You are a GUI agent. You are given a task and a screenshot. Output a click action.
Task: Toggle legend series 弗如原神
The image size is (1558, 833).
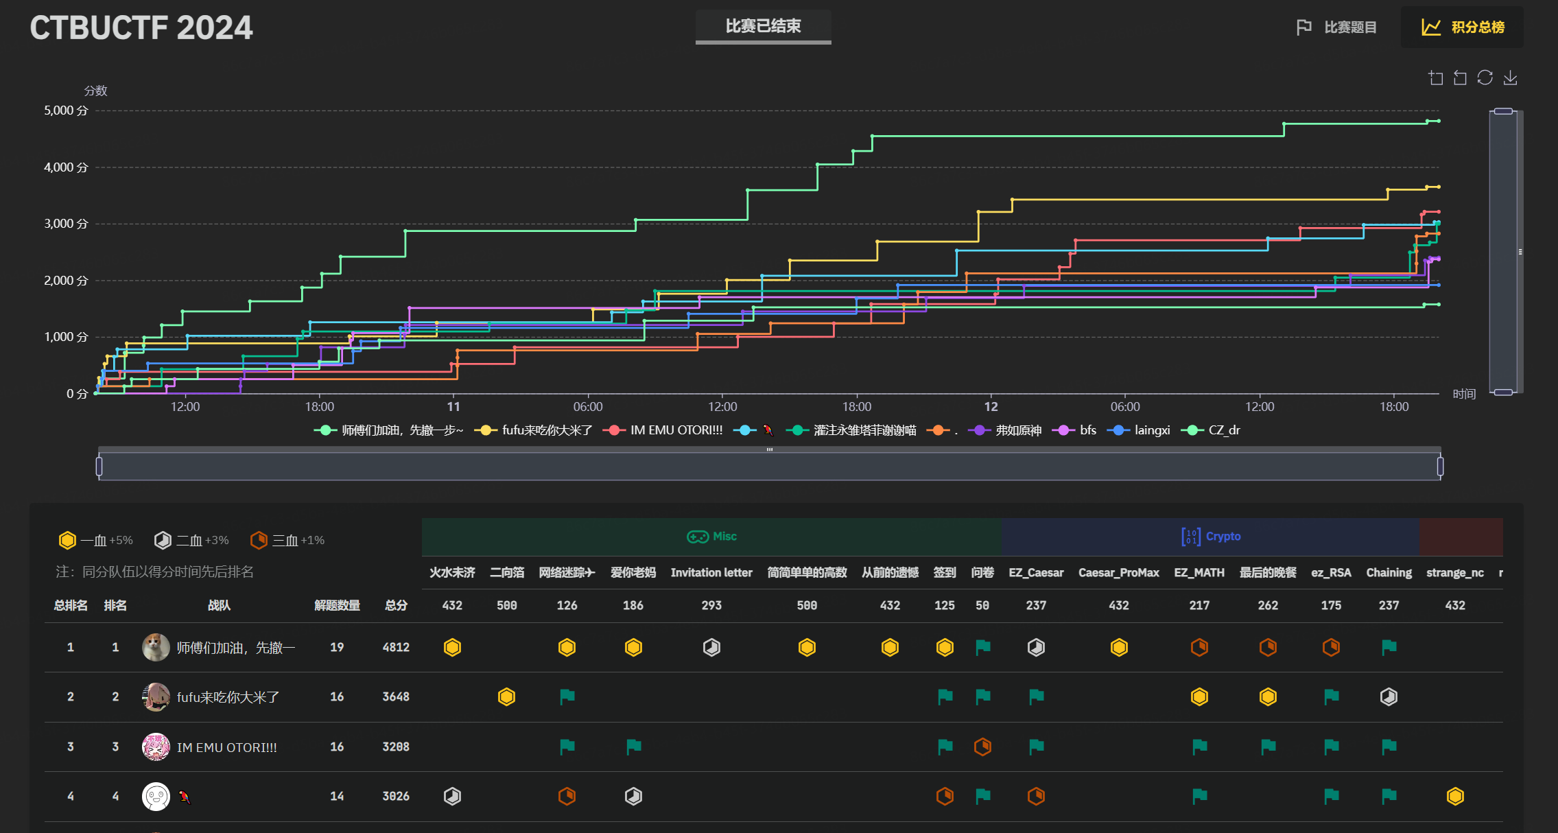(1004, 430)
